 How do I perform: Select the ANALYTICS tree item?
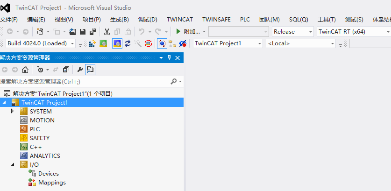[x=45, y=156]
